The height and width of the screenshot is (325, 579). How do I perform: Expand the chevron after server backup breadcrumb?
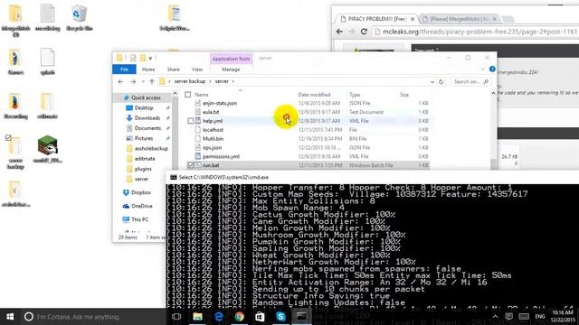pyautogui.click(x=210, y=81)
